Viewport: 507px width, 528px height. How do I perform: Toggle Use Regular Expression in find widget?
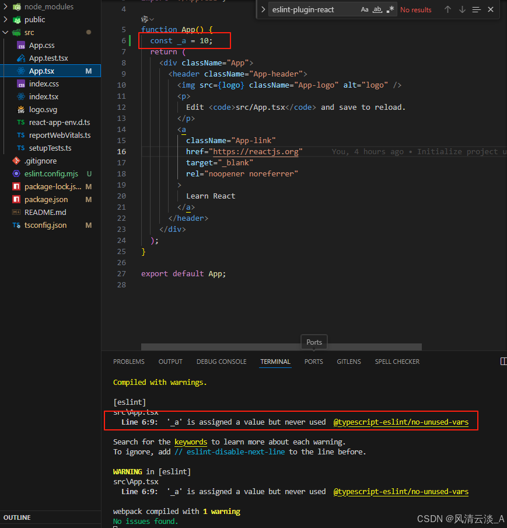tap(390, 10)
